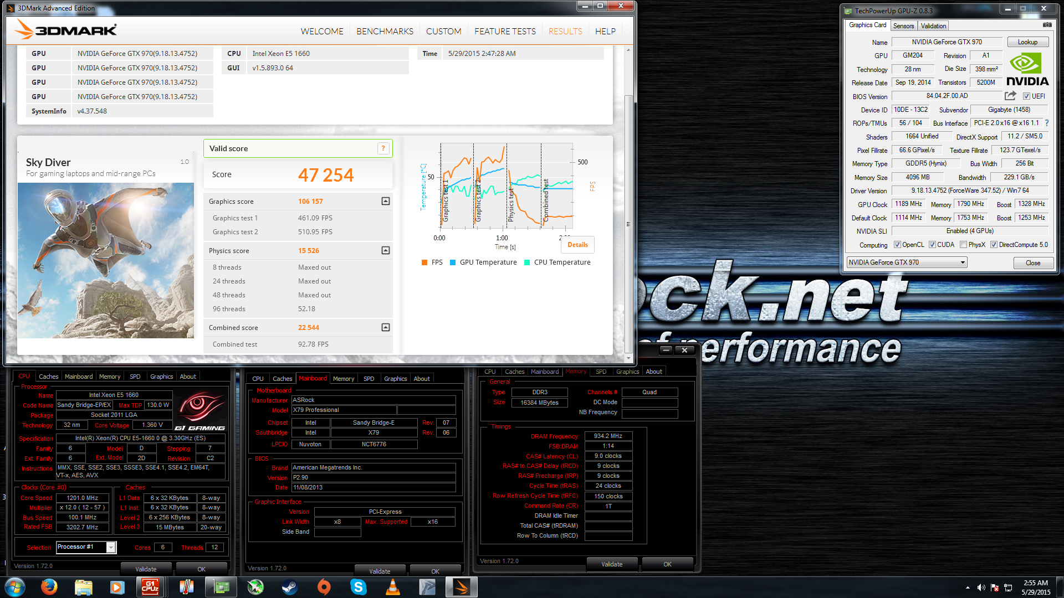
Task: Collapse the Graphics score section
Action: 386,201
